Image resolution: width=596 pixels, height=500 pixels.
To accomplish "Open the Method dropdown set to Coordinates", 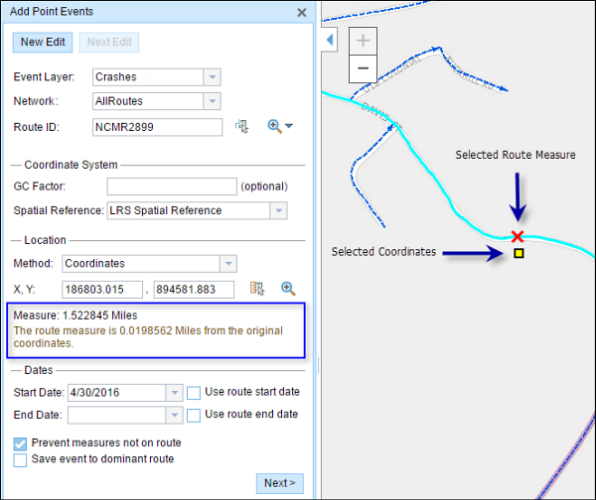I will click(x=228, y=264).
